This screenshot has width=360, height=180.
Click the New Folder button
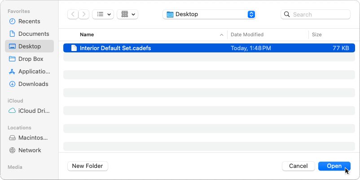tap(88, 166)
